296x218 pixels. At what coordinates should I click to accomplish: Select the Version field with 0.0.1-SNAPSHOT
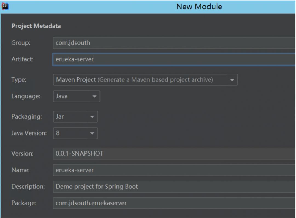[x=173, y=154]
